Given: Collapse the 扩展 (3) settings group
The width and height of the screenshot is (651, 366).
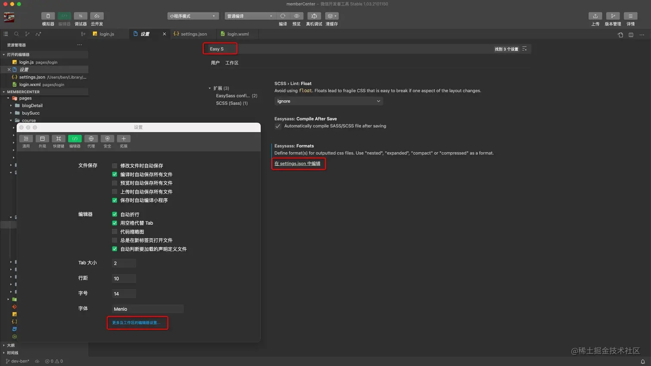Looking at the screenshot, I should point(210,88).
